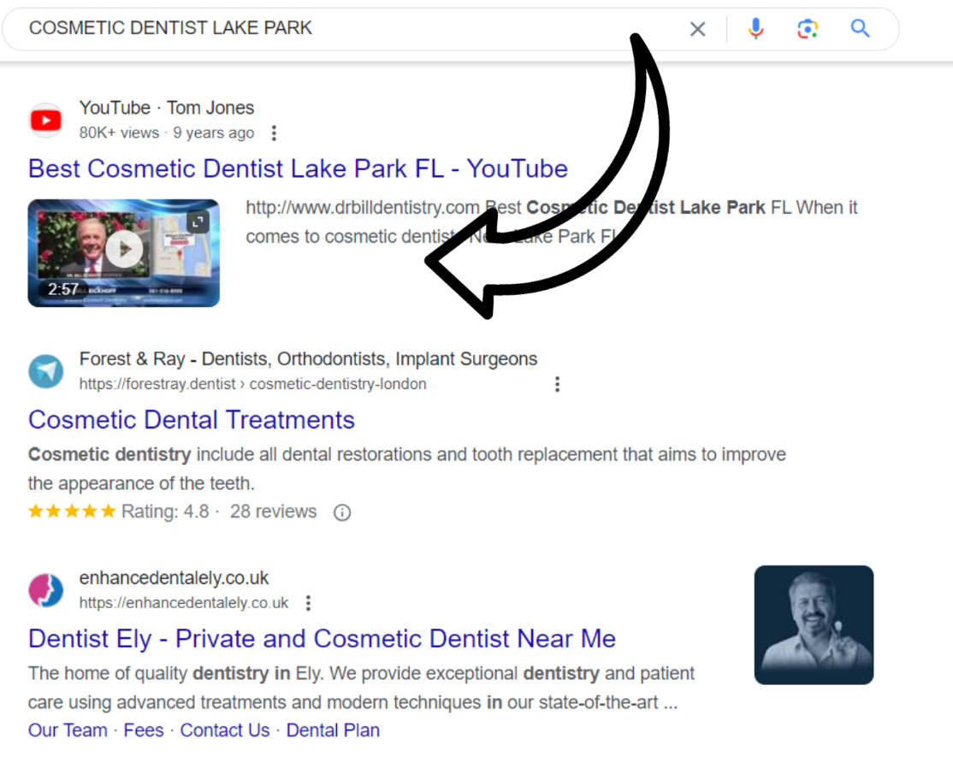The width and height of the screenshot is (953, 762).
Task: Select the 80K+ views text
Action: point(119,133)
